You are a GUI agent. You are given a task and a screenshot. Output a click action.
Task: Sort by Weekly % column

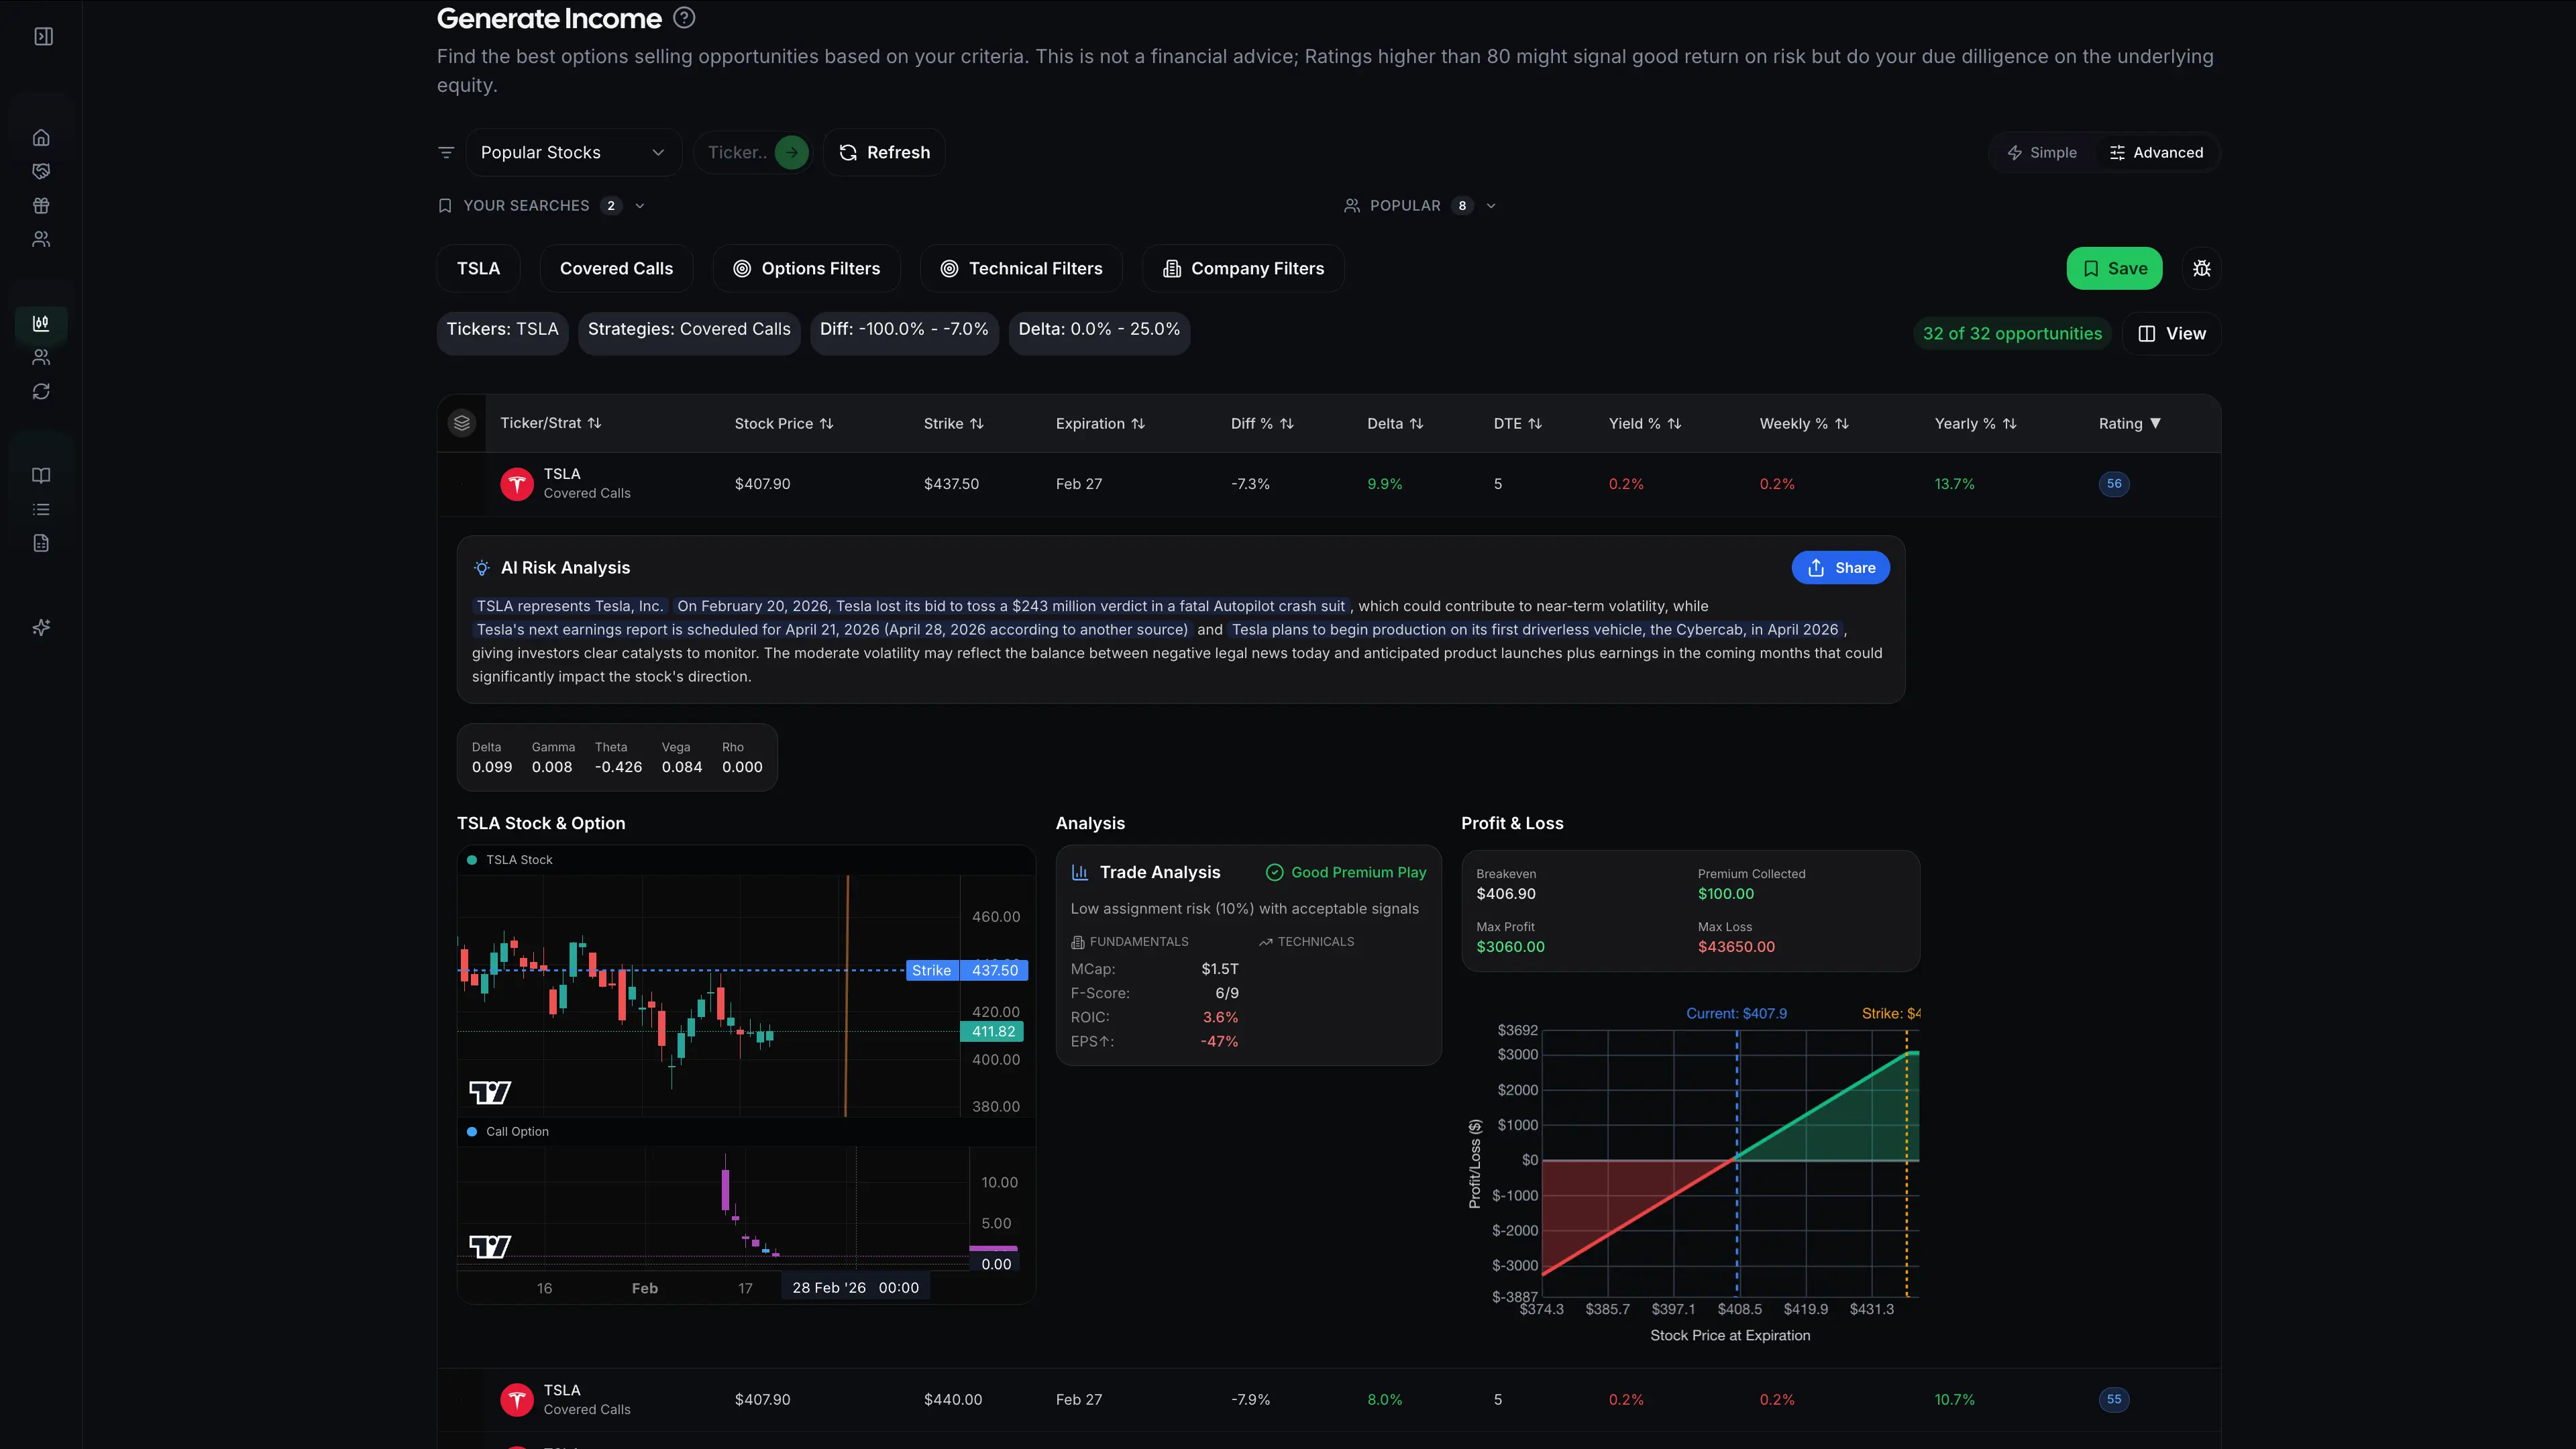(x=1805, y=424)
